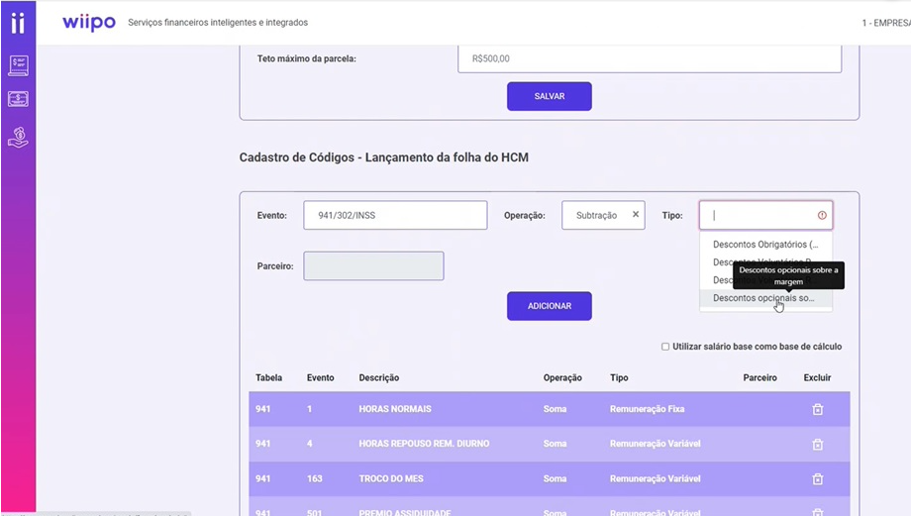The image size is (911, 516).
Task: Click the Evento field with 941/302/INSS
Action: pos(395,215)
